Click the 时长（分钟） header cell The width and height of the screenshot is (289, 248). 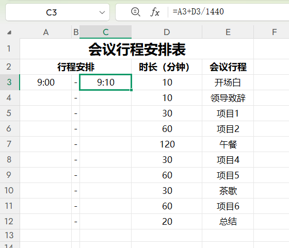click(167, 67)
